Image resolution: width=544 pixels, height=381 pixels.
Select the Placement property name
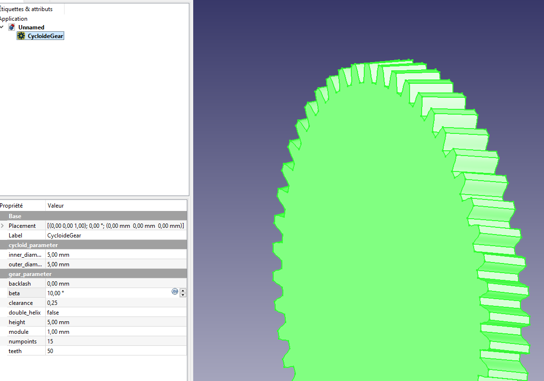tap(22, 226)
